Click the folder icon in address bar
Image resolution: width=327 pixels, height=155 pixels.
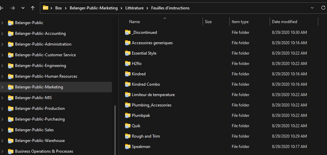point(46,8)
